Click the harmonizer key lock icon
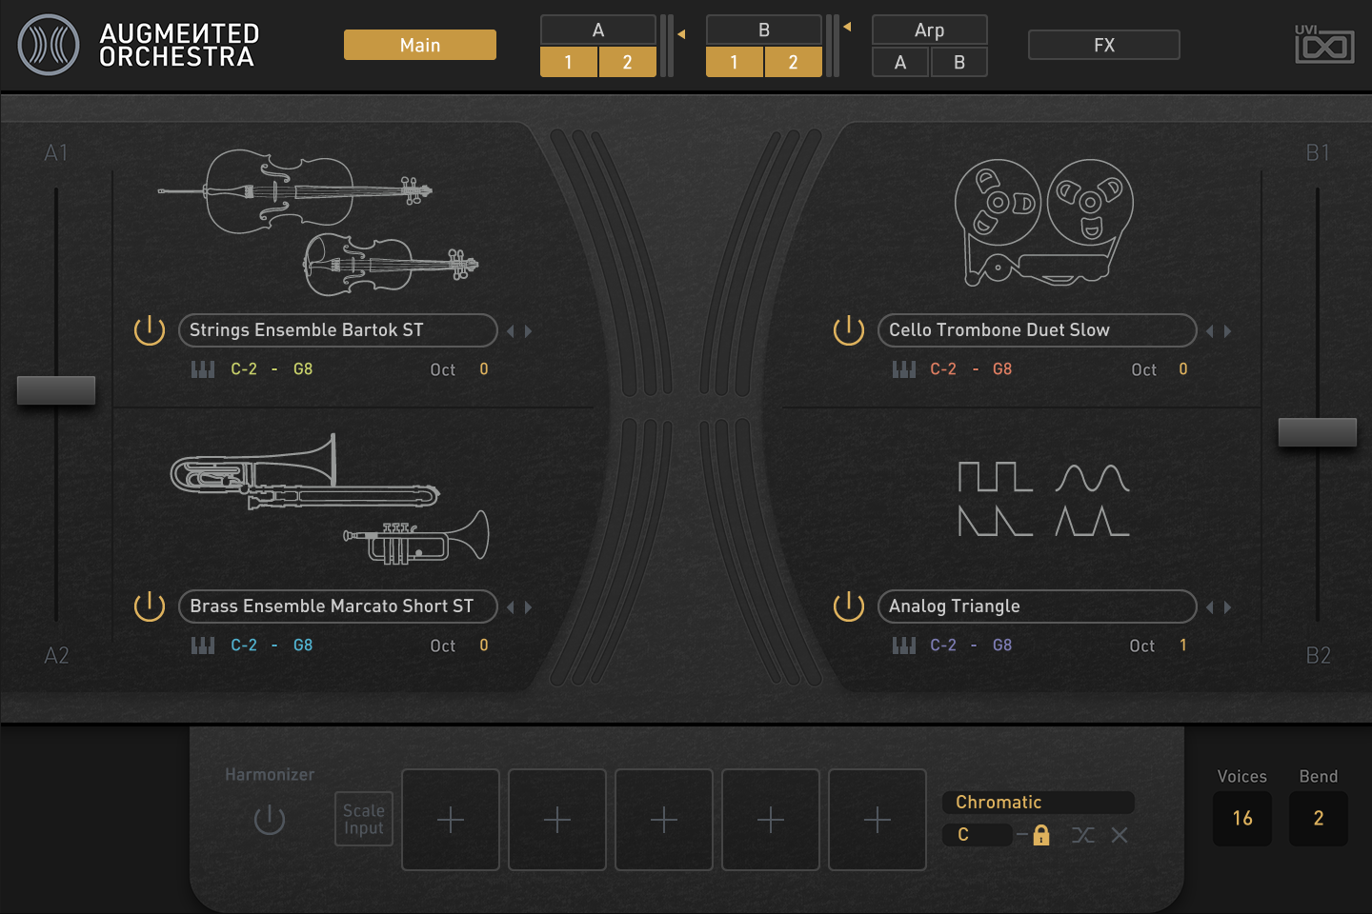The image size is (1372, 914). pos(1040,835)
